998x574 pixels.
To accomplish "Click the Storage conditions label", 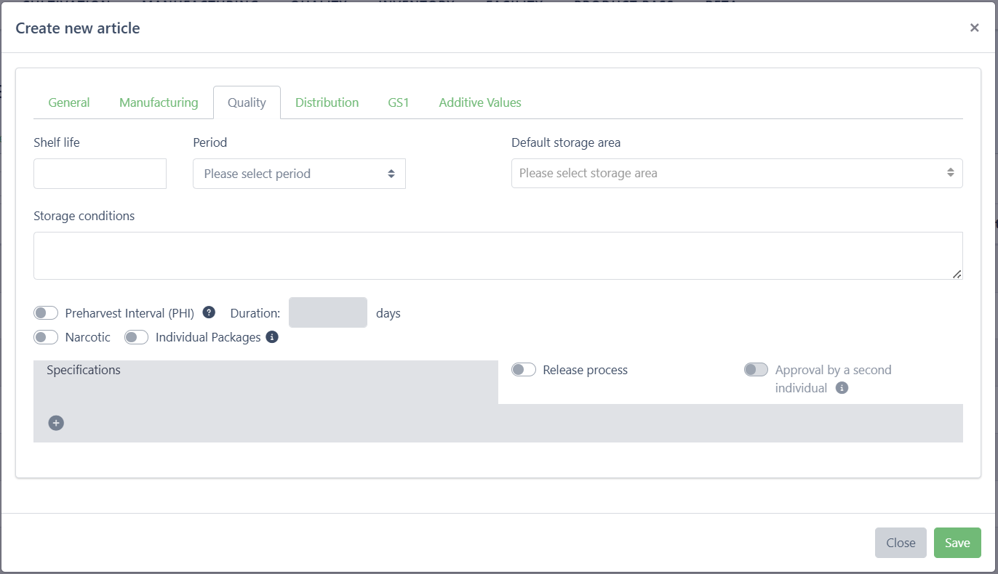I will [84, 216].
